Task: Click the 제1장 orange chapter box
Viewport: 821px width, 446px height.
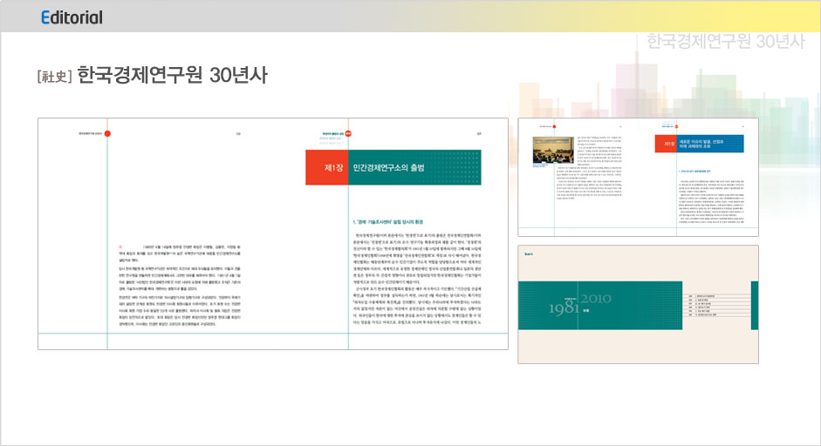Action: click(326, 167)
